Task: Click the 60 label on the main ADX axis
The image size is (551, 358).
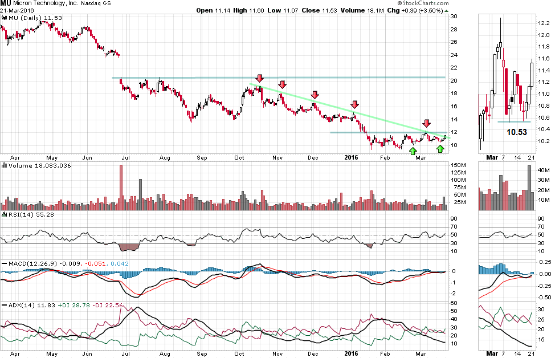Action: (454, 303)
